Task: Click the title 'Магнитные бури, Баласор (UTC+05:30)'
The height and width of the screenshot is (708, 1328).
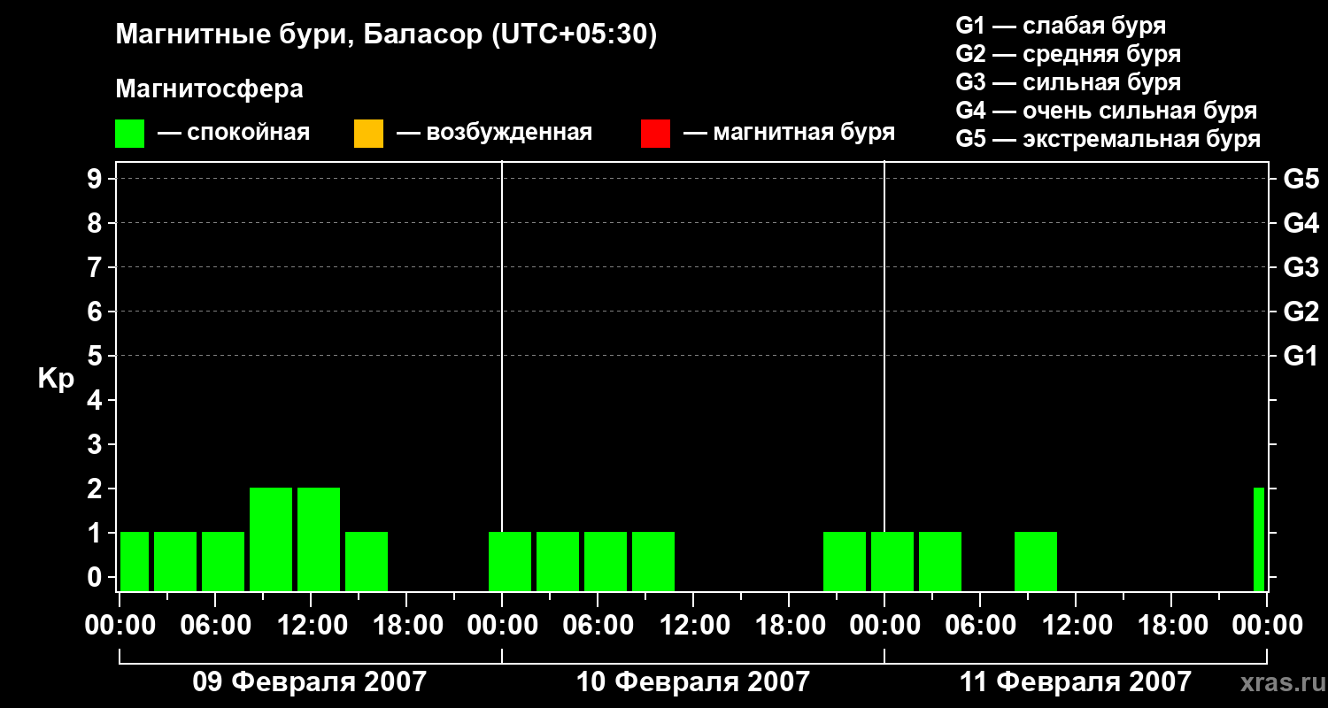Action: tap(386, 35)
